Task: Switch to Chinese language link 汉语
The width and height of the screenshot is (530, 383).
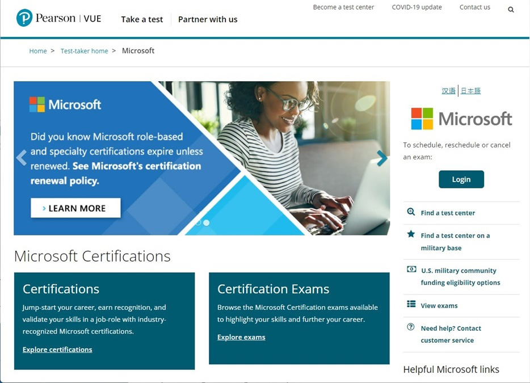Action: coord(448,91)
